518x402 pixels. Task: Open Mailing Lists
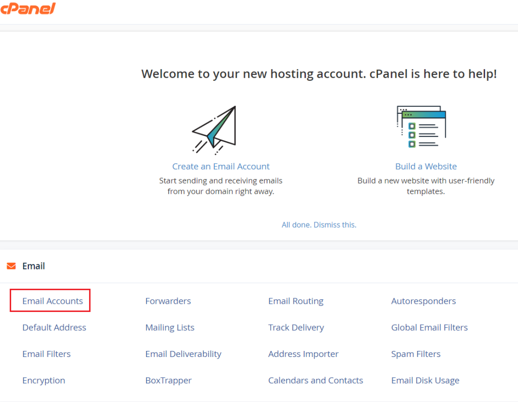coord(169,328)
